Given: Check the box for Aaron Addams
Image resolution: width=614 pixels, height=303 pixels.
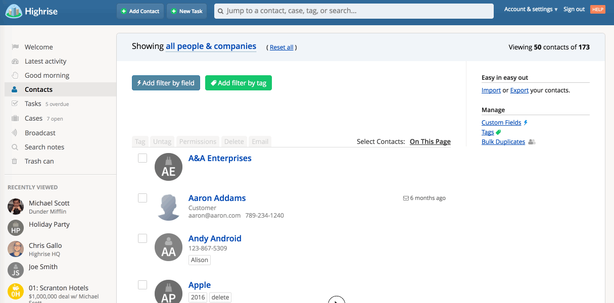Looking at the screenshot, I should click(143, 198).
